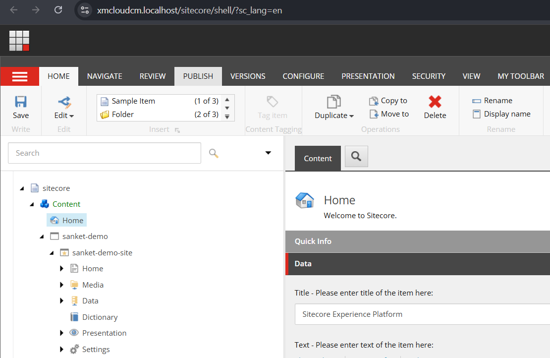Collapse the sanket-demo-site node
The width and height of the screenshot is (550, 358).
click(x=52, y=252)
